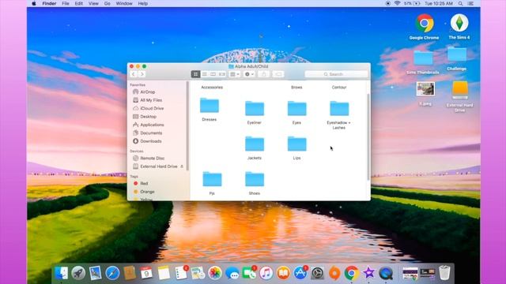The height and width of the screenshot is (284, 506).
Task: Select the jpeg image thumbnail on desktop
Action: pyautogui.click(x=425, y=89)
